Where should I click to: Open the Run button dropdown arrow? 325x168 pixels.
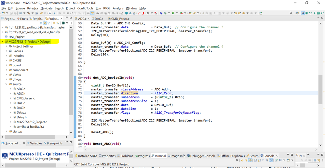[177, 13]
